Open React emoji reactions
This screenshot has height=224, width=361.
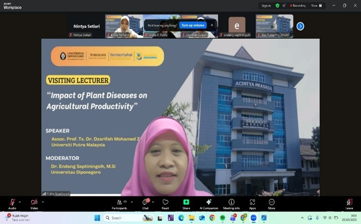coord(165,203)
